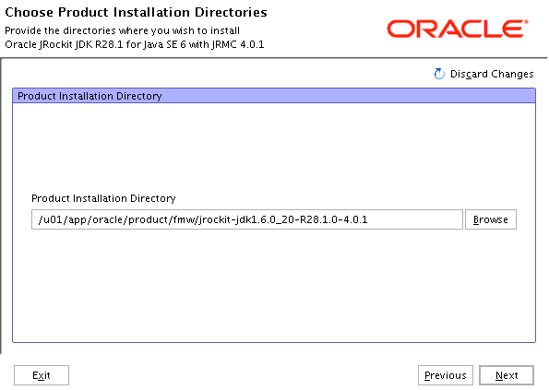Viewport: 549px width, 390px height.
Task: Click the 'Oracle JRockit JDK R28.1' description line
Action: 135,45
